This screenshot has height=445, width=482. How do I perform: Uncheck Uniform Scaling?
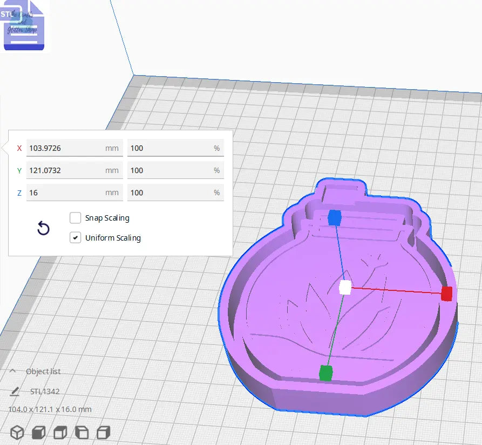click(x=75, y=237)
